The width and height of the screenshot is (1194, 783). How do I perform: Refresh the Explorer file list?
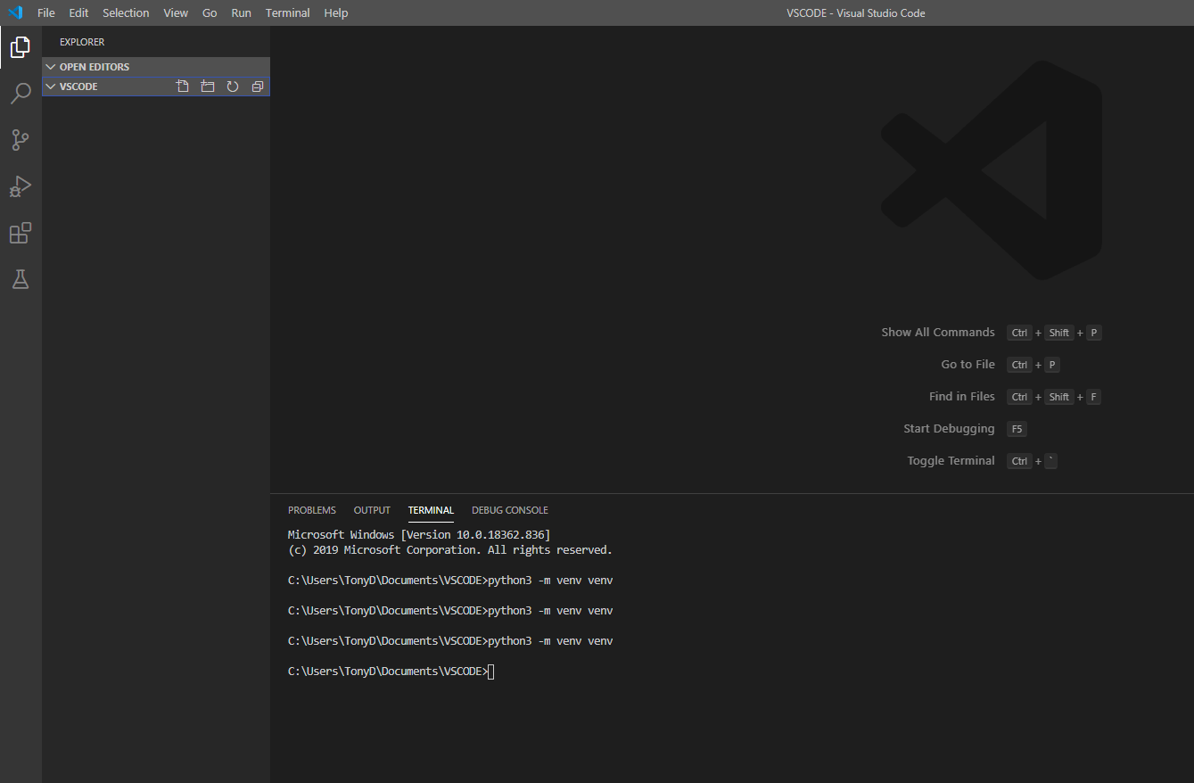pos(232,86)
